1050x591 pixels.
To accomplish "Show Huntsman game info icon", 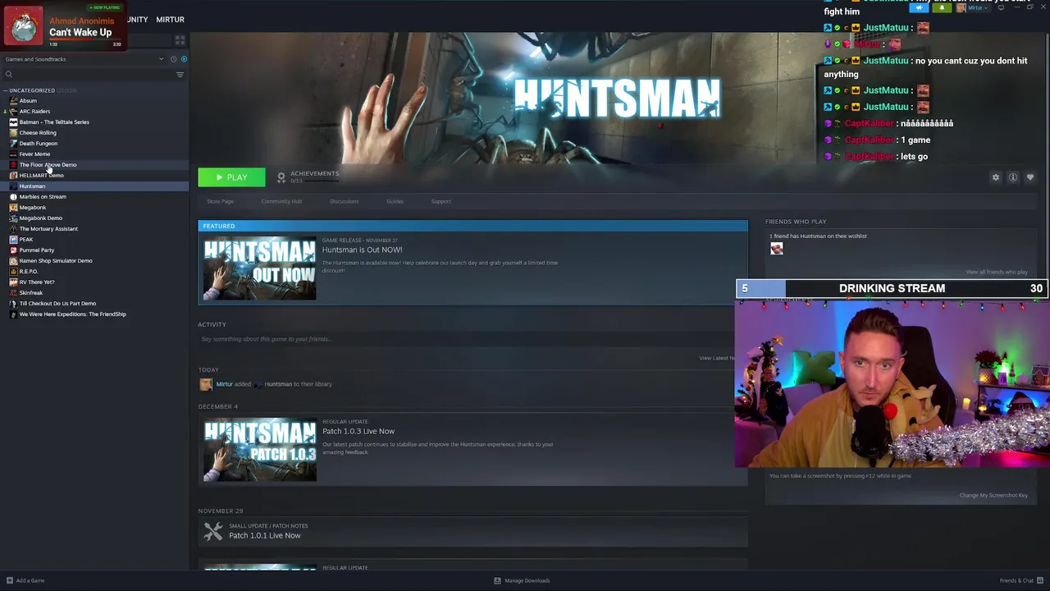I will click(1013, 177).
